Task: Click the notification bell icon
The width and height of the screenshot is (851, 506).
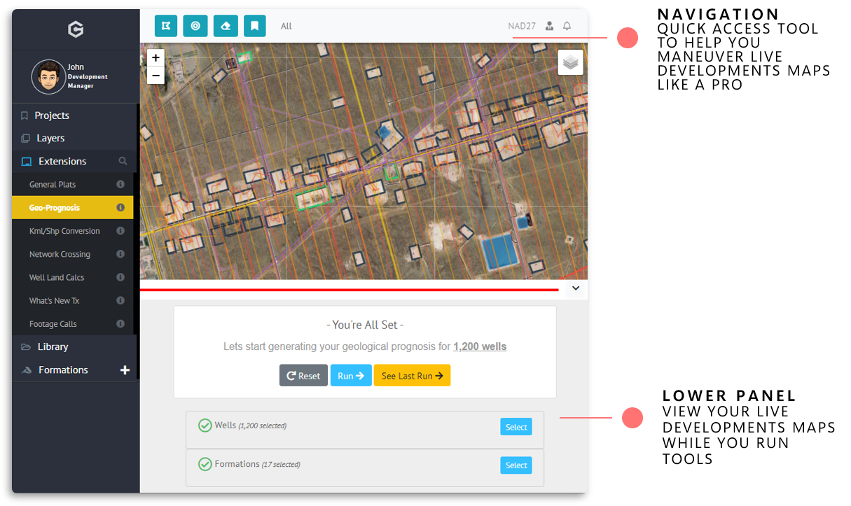Action: [567, 25]
